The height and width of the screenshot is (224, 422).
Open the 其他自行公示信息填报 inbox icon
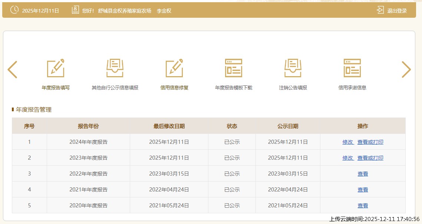pos(115,68)
